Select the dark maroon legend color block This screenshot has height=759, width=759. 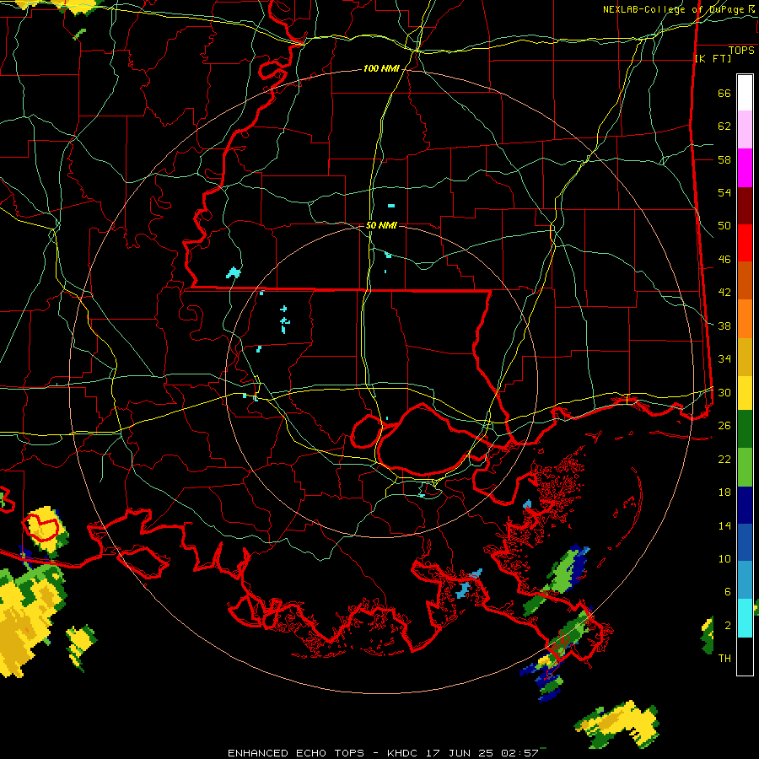(x=745, y=206)
